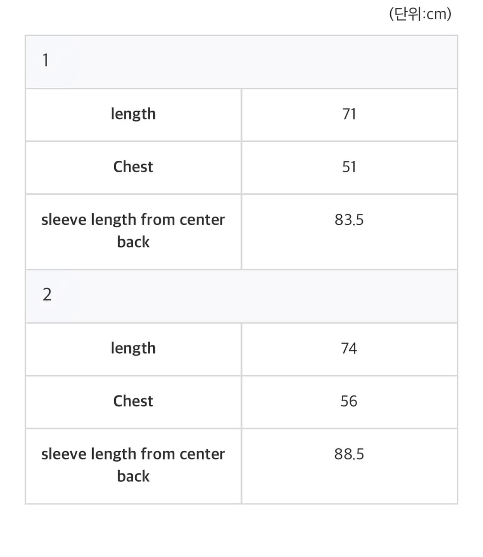Select the sleeve length value 83.5
This screenshot has width=483, height=557.
tap(349, 220)
